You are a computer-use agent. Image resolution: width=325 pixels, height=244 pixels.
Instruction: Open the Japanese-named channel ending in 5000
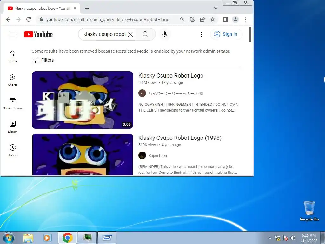(x=176, y=94)
